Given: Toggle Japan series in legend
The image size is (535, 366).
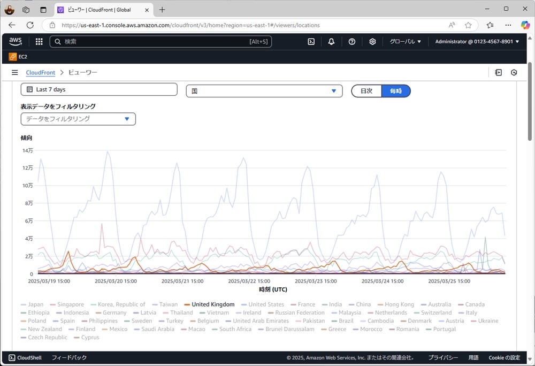Looking at the screenshot, I should click(x=32, y=304).
